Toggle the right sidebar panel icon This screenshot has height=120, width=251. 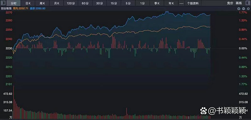pyautogui.click(x=248, y=3)
